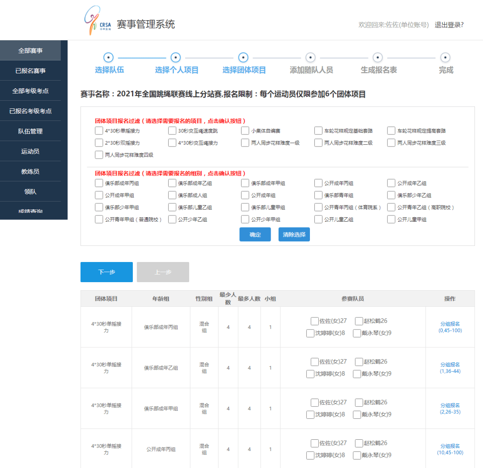This screenshot has height=468, width=483.
Task: Open 分组报名 (0,45-100) link
Action: click(450, 327)
